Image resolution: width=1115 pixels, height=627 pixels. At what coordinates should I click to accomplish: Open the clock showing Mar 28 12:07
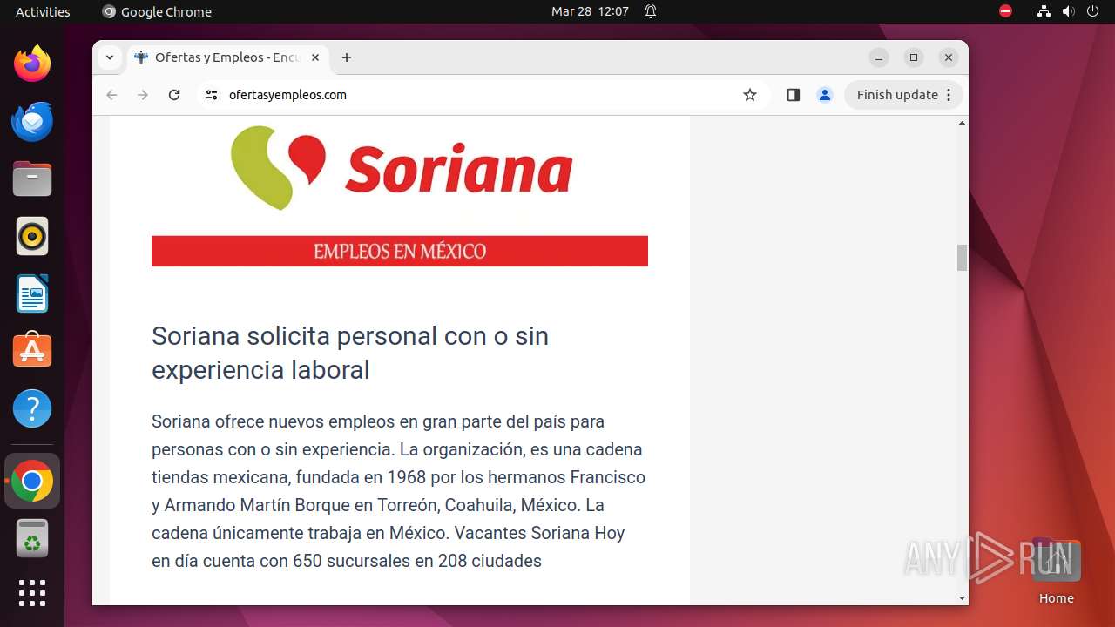(590, 11)
